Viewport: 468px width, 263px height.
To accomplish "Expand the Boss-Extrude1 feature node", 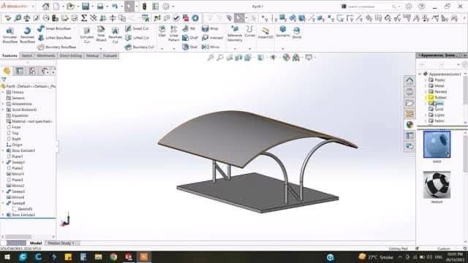I will [3, 150].
